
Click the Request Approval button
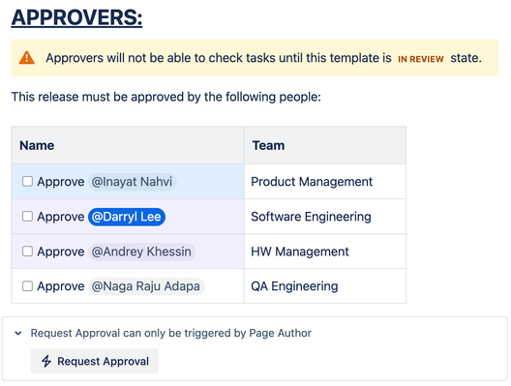95,361
